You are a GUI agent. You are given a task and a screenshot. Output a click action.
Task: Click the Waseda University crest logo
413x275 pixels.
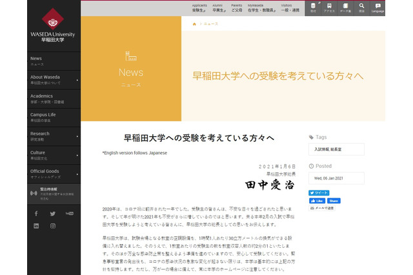(x=53, y=19)
